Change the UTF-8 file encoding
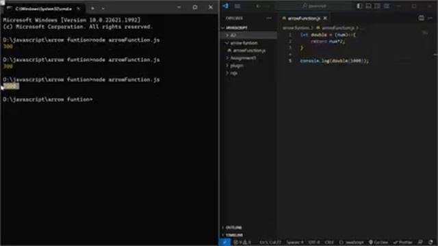The width and height of the screenshot is (438, 246). (314, 243)
